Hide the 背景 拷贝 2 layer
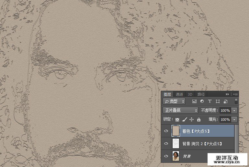The width and height of the screenshot is (249, 167). click(166, 143)
